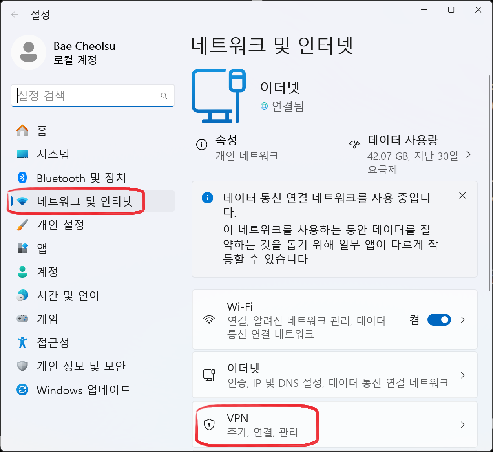Open the Wi-Fi 연결 card
This screenshot has width=493, height=452.
pos(335,320)
